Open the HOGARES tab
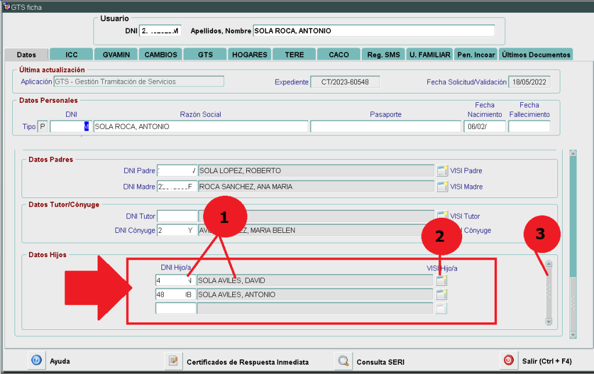 coord(250,55)
